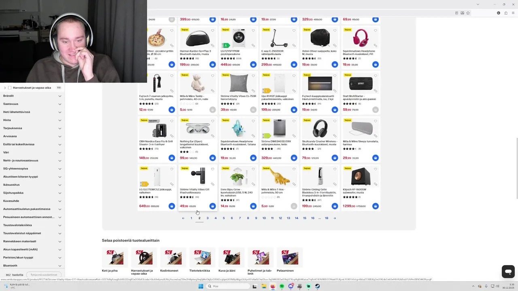
Task: Add Ströme Vitality Vibes G11 to cart
Action: [212, 206]
